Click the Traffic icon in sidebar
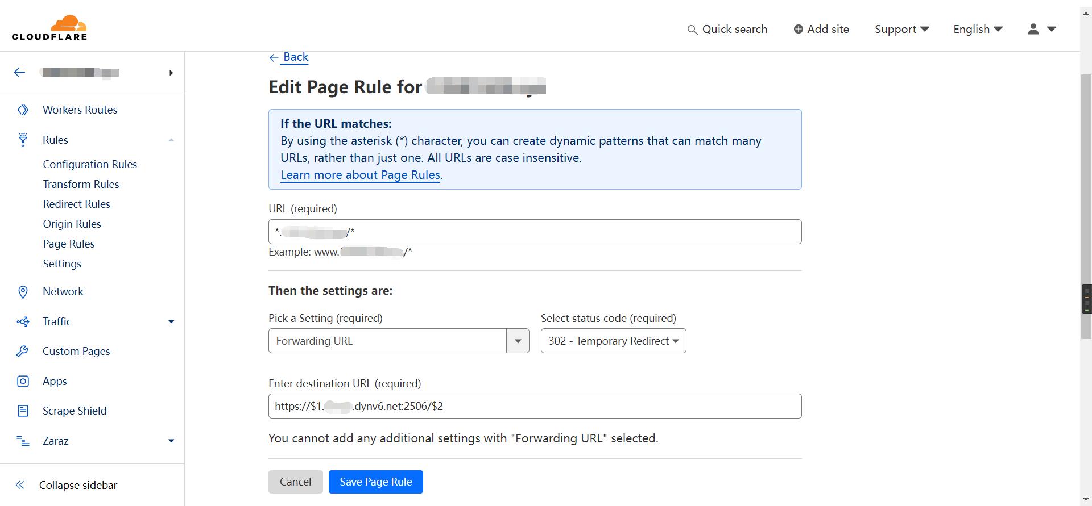 [x=23, y=322]
